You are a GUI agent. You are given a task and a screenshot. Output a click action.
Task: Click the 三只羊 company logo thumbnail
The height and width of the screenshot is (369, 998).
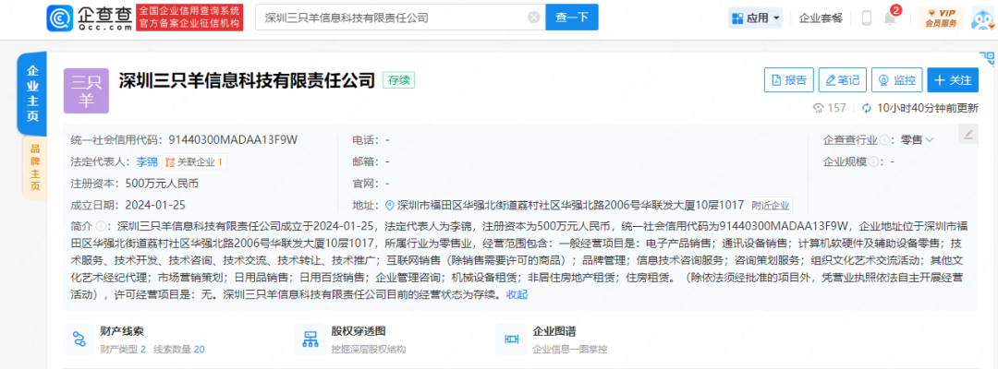click(x=86, y=90)
